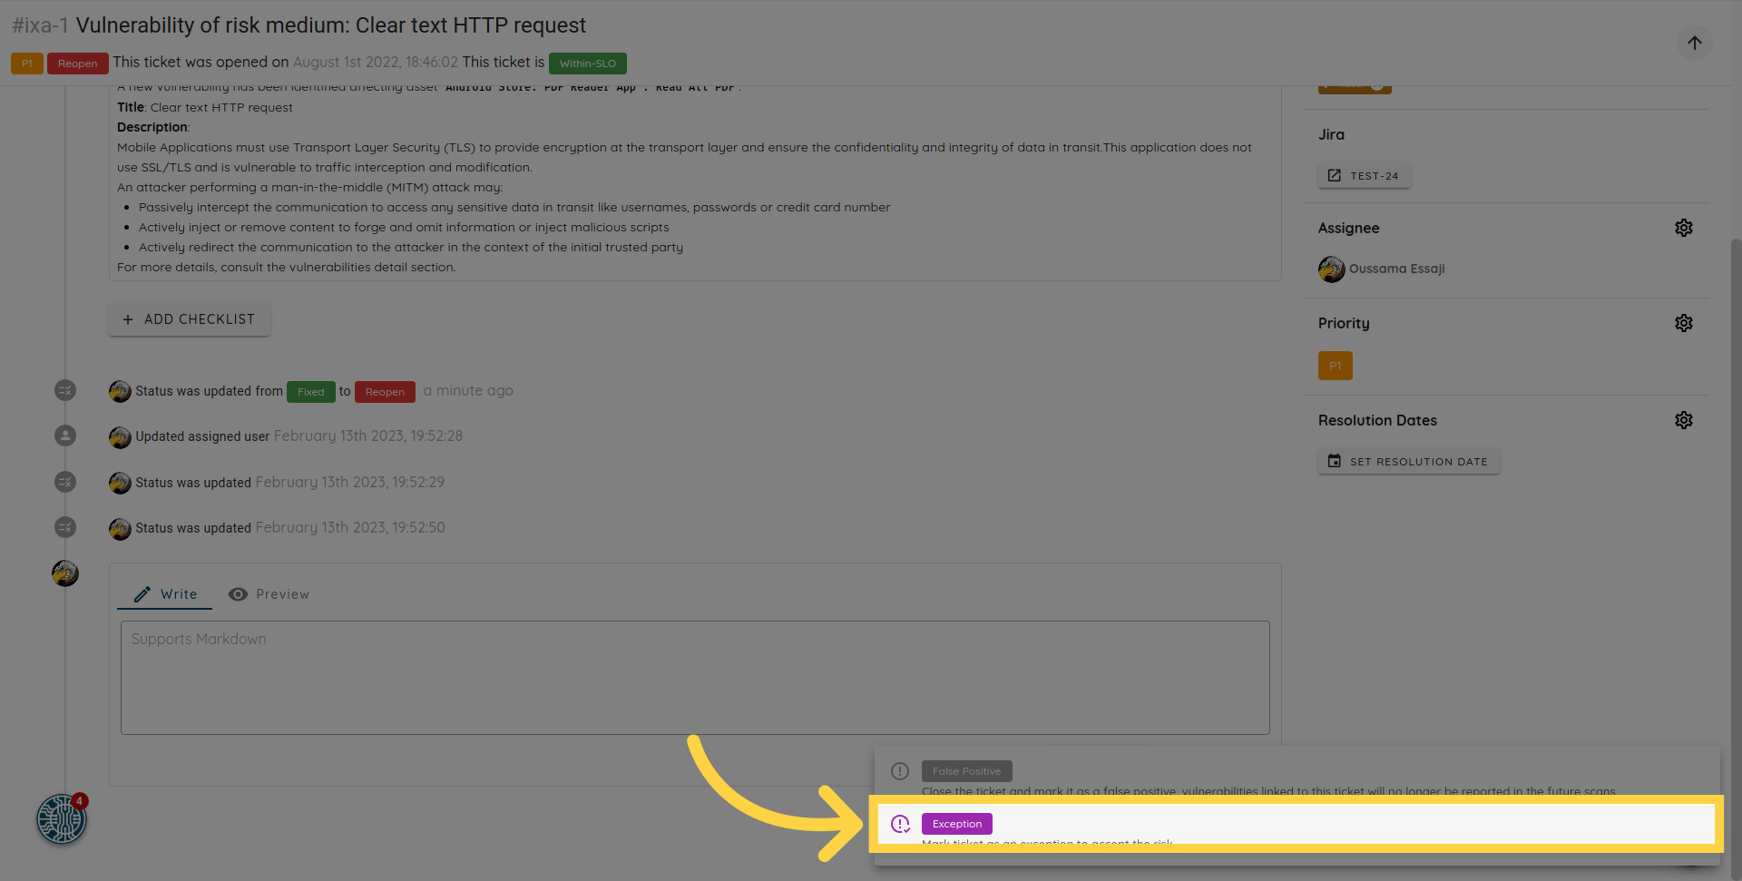Open the TEST-24 Jira link

point(1364,176)
